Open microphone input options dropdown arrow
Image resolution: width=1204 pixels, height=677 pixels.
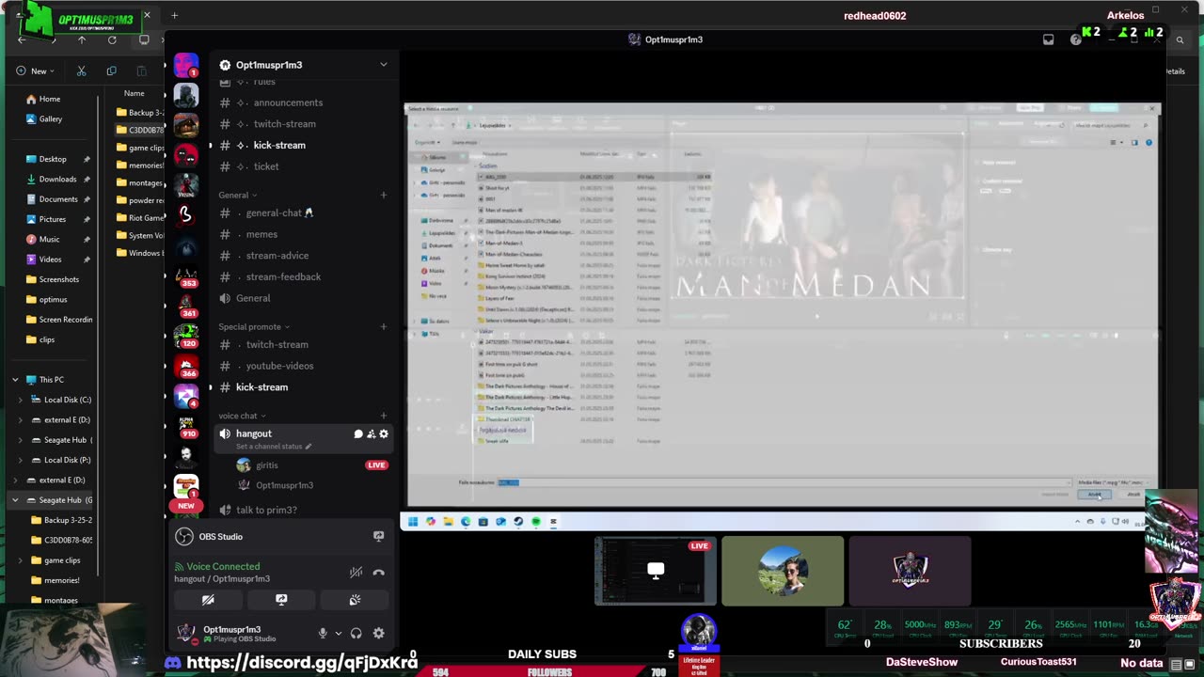pyautogui.click(x=338, y=634)
